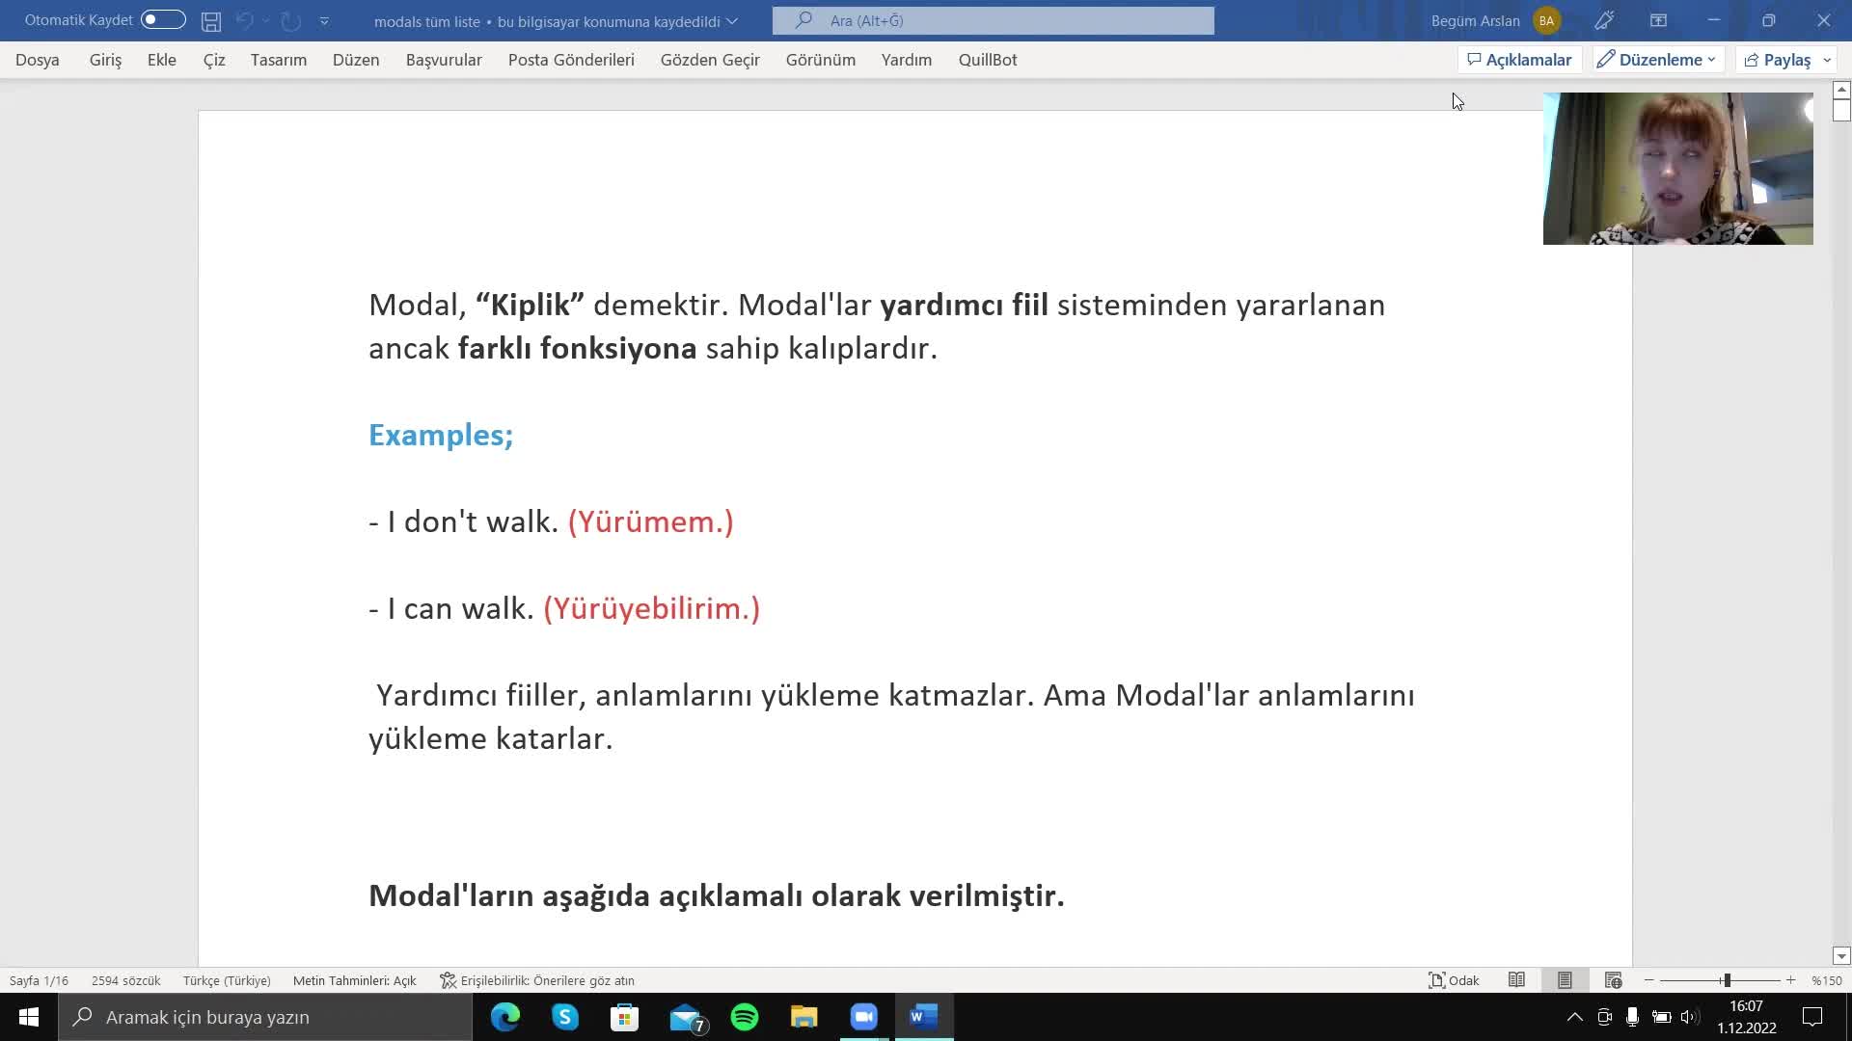Image resolution: width=1852 pixels, height=1041 pixels.
Task: Click the Redo icon
Action: (290, 19)
